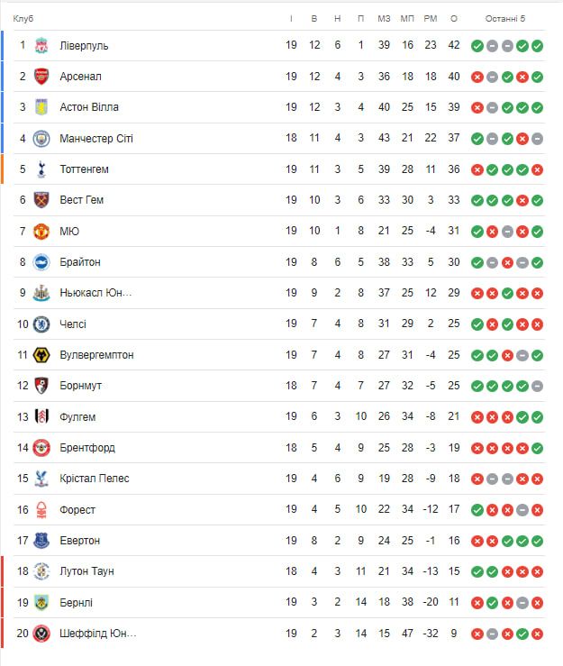Click Liverpool's first green win indicator
The width and height of the screenshot is (563, 666).
(x=477, y=46)
